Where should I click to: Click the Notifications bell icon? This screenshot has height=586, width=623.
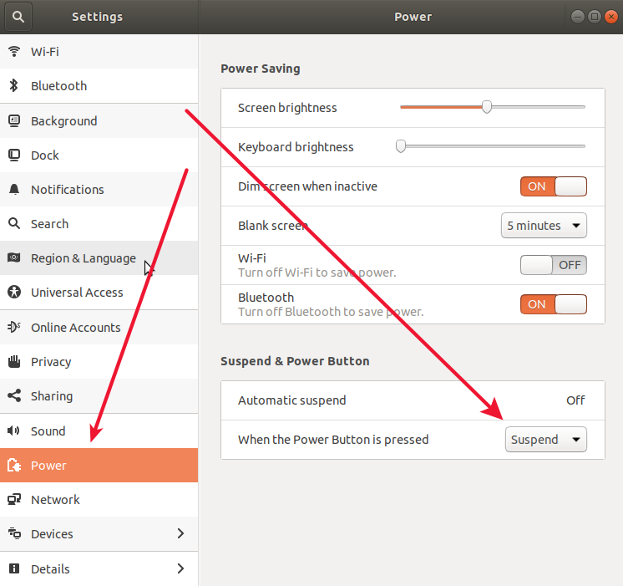pos(14,190)
